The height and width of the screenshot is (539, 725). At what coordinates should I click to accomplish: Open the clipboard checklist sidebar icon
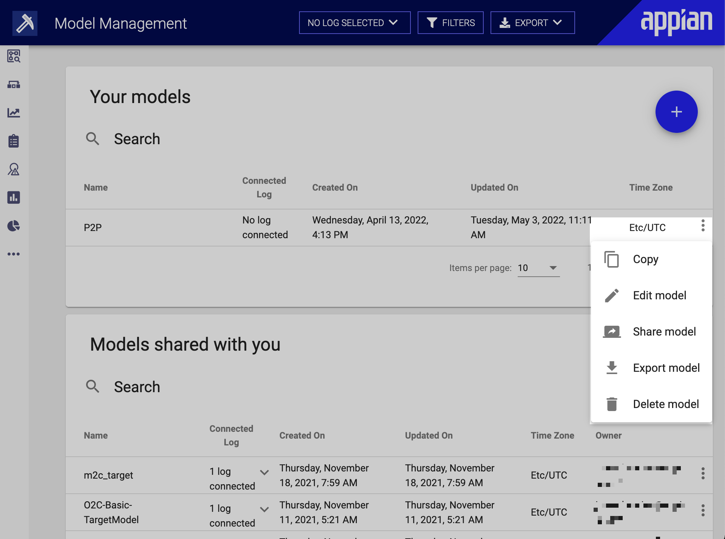(x=14, y=141)
